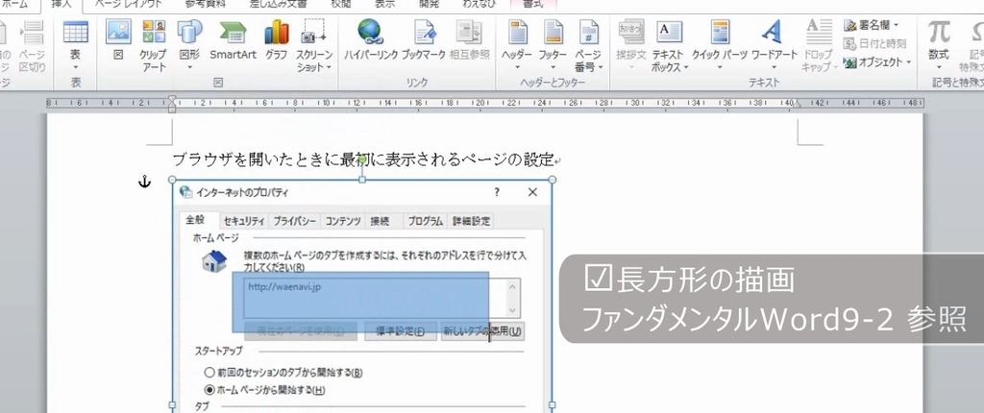The image size is (984, 413).
Task: Insert a chart (グラフ)
Action: click(276, 40)
